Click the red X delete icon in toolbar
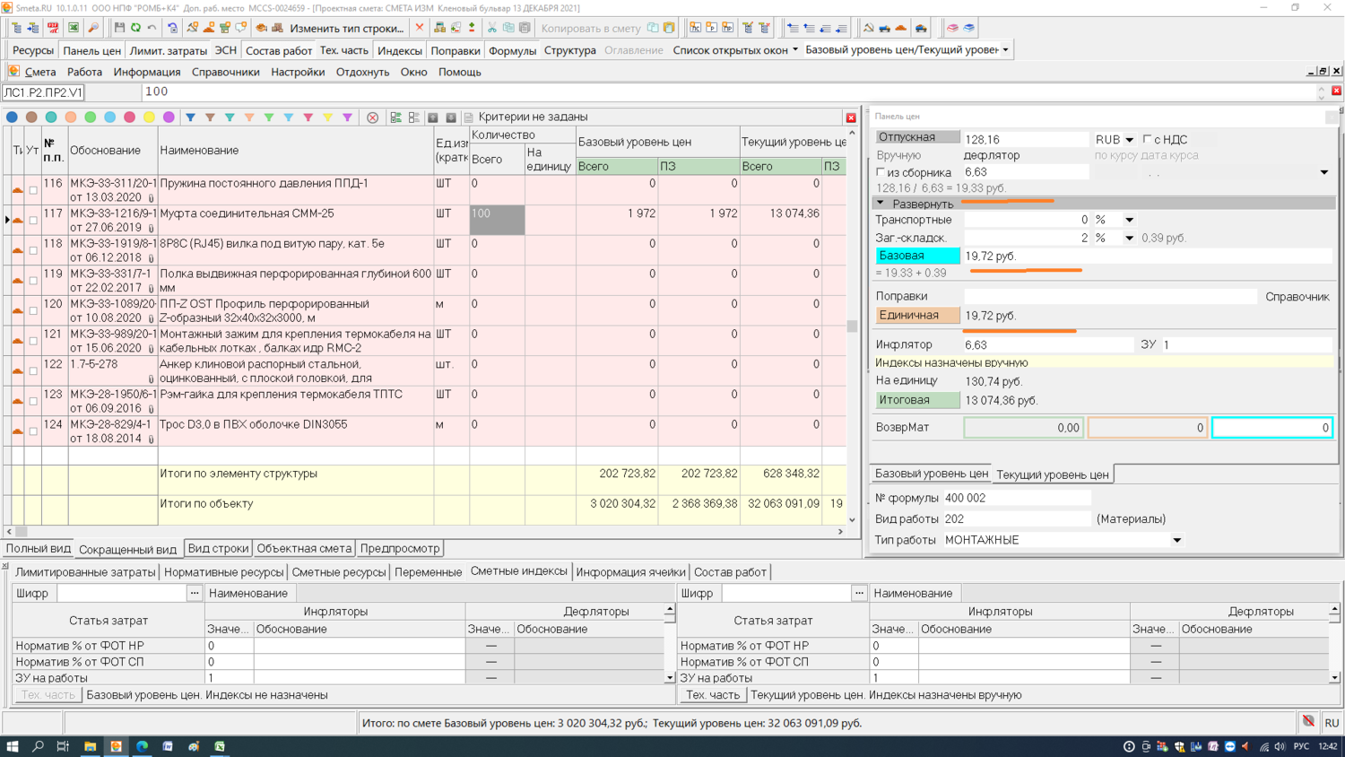Viewport: 1345px width, 757px height. coord(419,28)
